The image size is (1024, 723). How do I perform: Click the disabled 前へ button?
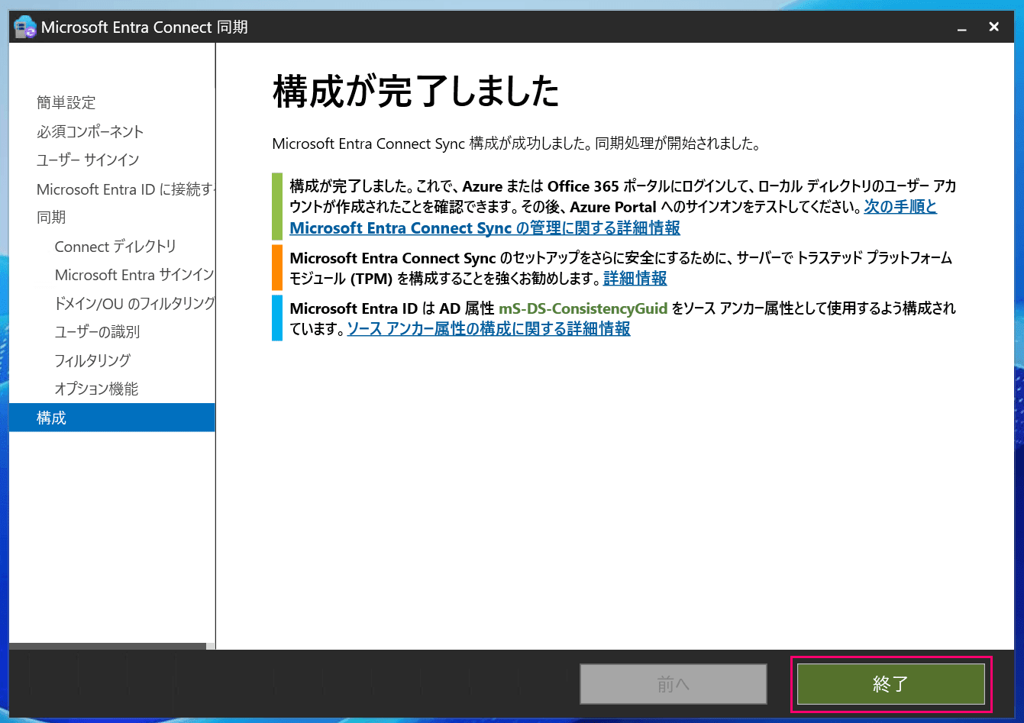click(x=673, y=683)
